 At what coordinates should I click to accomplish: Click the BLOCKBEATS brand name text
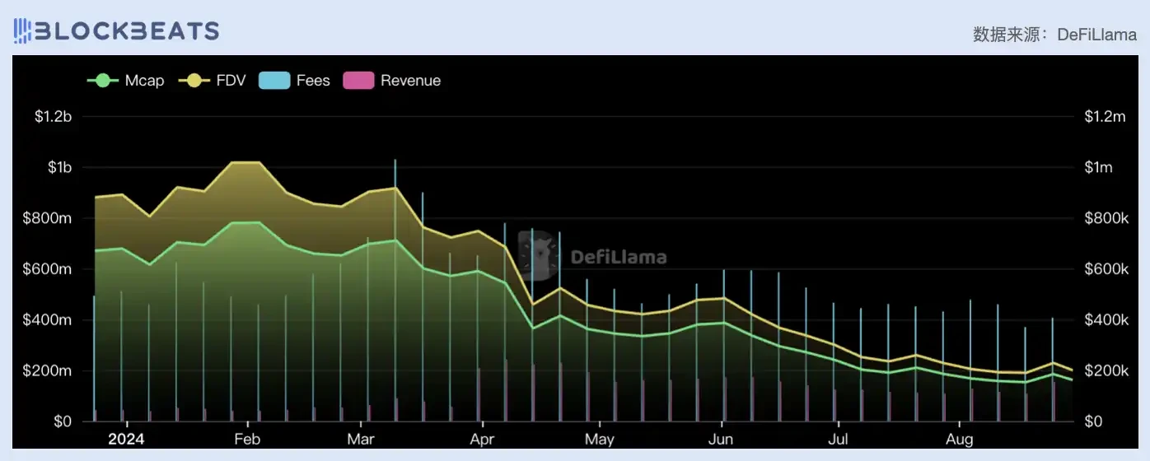[127, 31]
